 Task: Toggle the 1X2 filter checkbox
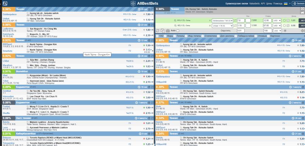[157, 36]
